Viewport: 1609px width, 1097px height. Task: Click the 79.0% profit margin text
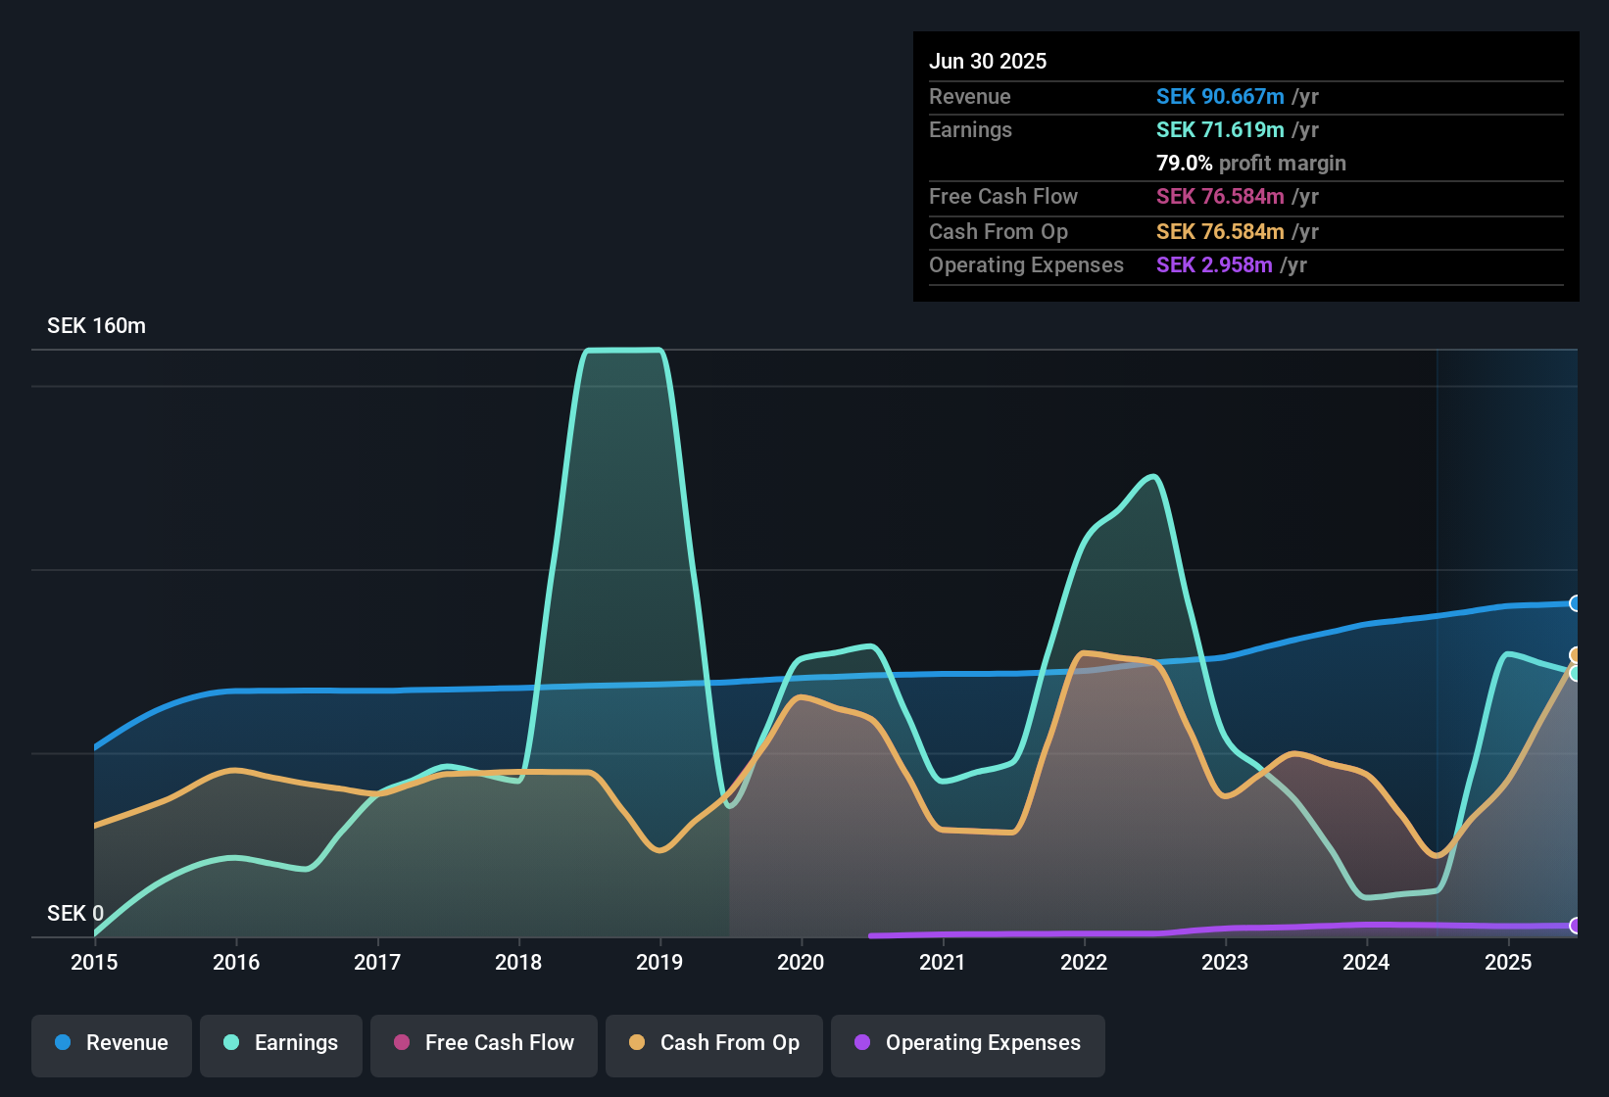point(1251,163)
